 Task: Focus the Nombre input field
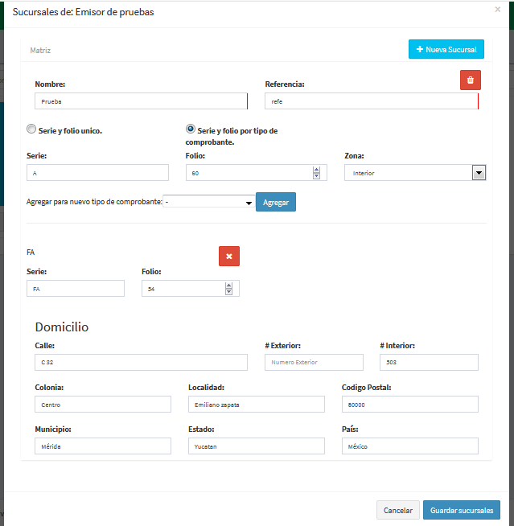[140, 101]
